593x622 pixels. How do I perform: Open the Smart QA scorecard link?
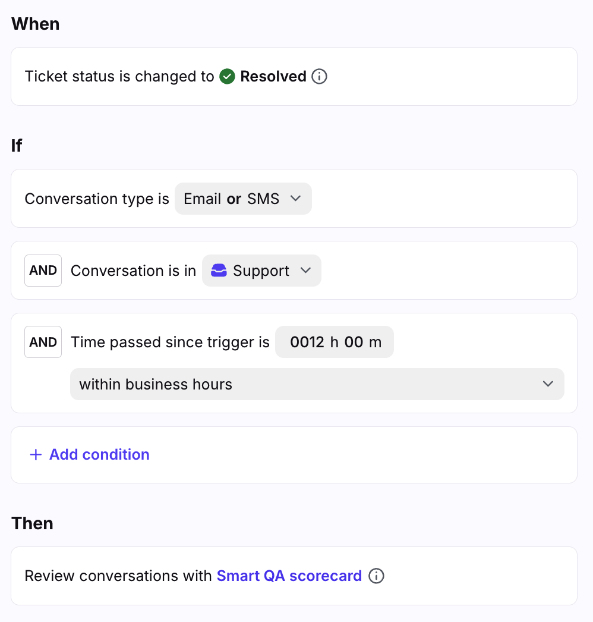click(x=289, y=576)
